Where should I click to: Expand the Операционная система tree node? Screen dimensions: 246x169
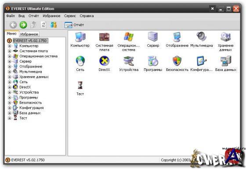tap(9, 56)
